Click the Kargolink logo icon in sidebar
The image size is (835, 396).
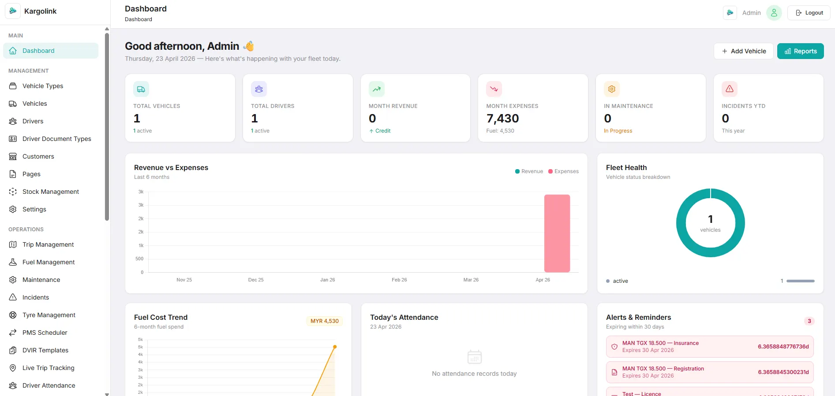(x=13, y=11)
